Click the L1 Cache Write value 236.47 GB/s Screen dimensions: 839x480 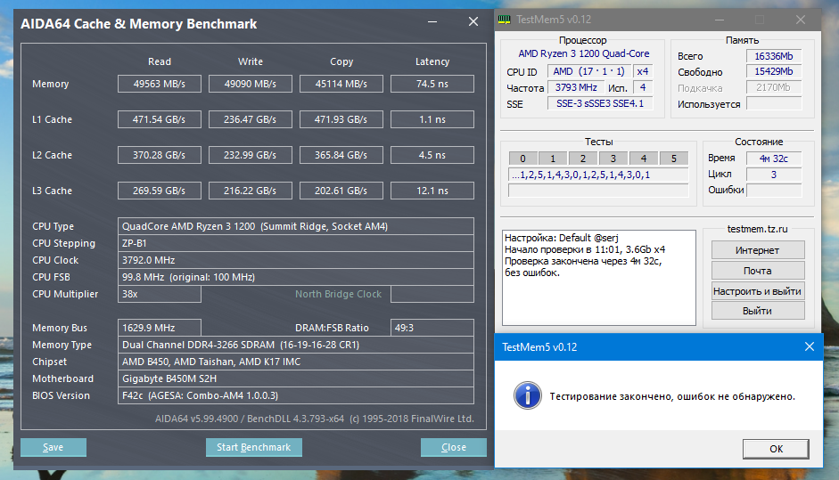(251, 119)
